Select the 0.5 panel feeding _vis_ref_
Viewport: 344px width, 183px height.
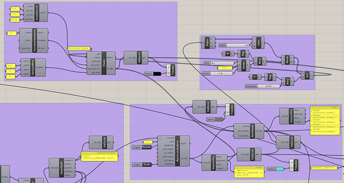click(15, 14)
